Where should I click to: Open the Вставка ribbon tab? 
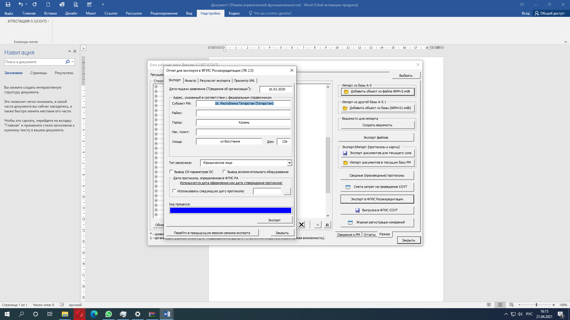tap(50, 13)
